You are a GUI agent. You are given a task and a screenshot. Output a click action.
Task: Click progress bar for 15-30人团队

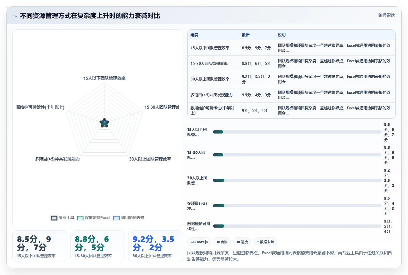tap(297, 155)
